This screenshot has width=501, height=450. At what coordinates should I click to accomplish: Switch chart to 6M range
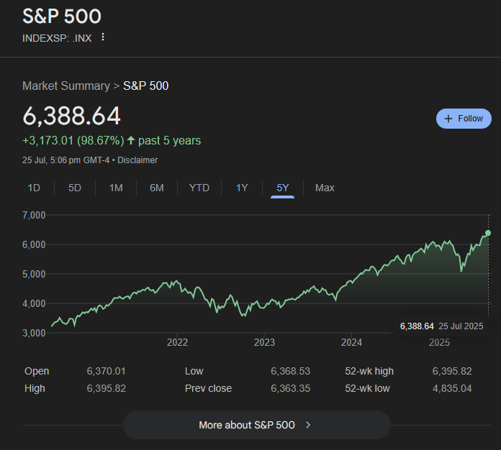[157, 188]
